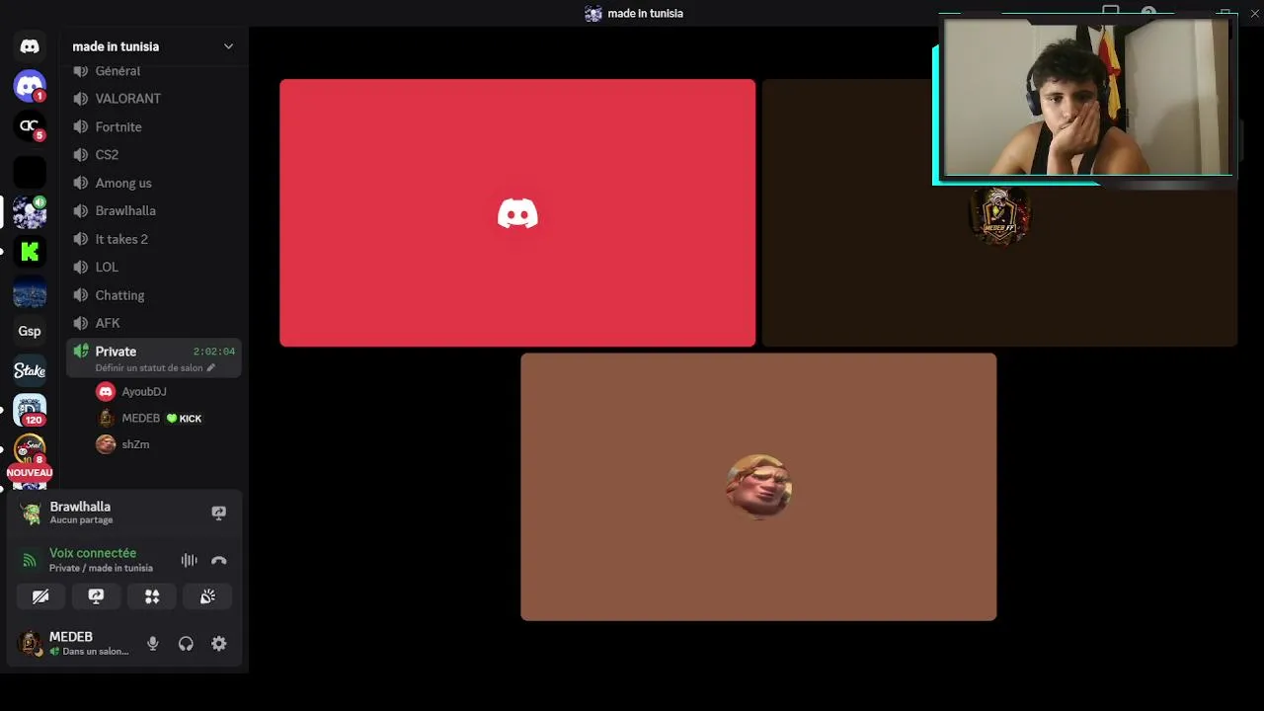
Task: Join the Chatting voice channel
Action: (153, 295)
